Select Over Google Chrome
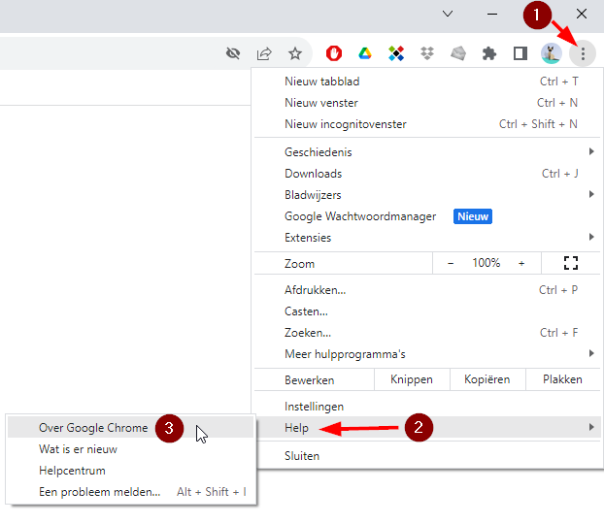Screen dimensions: 604x524 tap(130, 427)
